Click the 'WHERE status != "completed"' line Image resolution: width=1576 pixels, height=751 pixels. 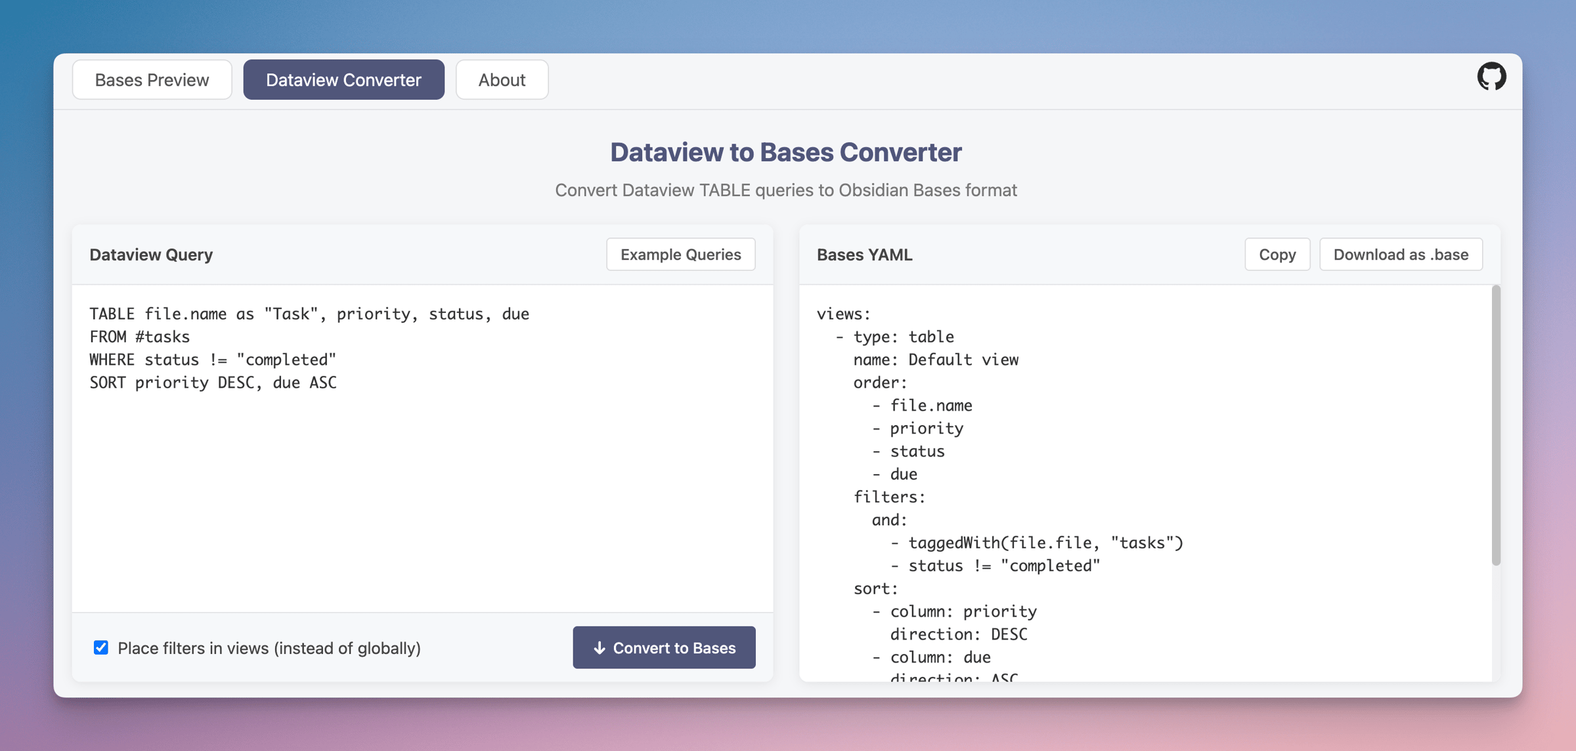(x=213, y=359)
